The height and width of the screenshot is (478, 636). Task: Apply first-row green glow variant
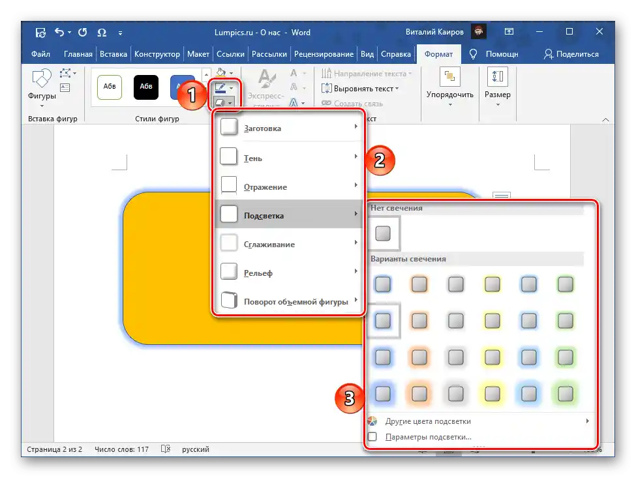pos(566,284)
